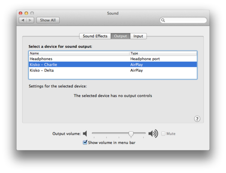
Task: Choose Kisko – Charlie AirPlay device
Action: coord(113,64)
